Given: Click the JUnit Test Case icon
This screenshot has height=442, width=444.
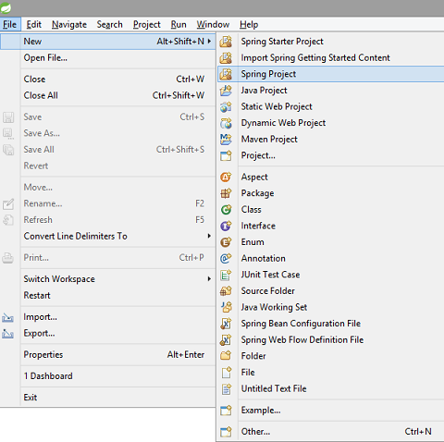Looking at the screenshot, I should pyautogui.click(x=226, y=275).
